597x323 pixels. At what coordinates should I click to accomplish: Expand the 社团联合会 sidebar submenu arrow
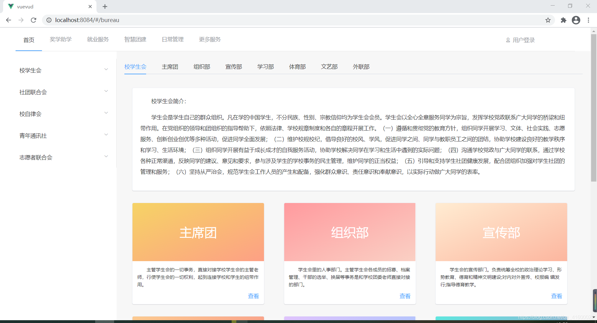(106, 91)
